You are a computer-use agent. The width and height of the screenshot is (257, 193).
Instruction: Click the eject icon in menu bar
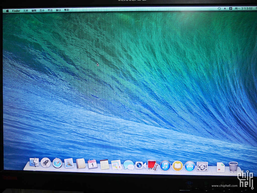point(225,9)
